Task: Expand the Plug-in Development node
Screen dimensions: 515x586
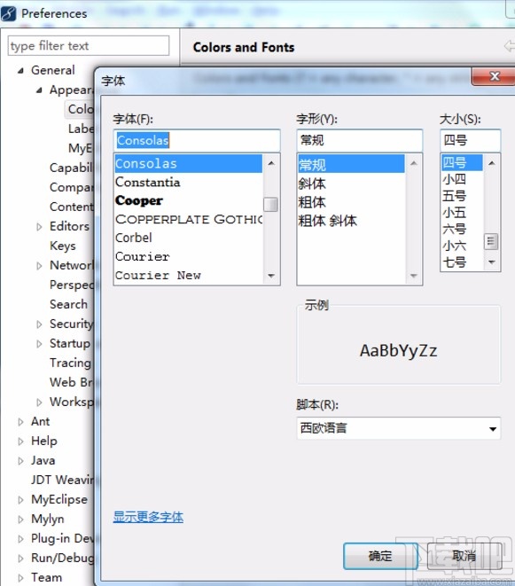Action: tap(20, 538)
